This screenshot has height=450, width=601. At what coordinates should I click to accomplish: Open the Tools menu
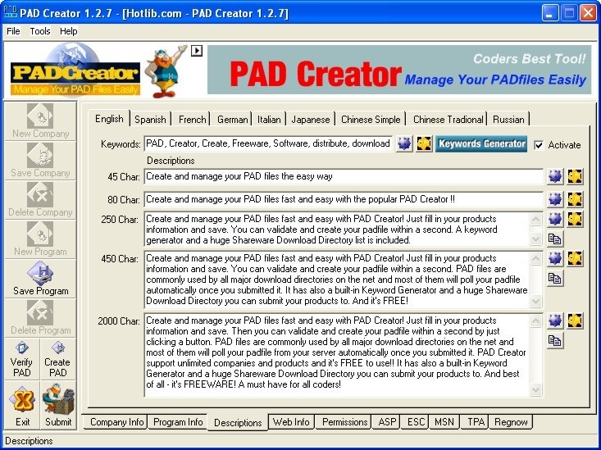(x=40, y=31)
